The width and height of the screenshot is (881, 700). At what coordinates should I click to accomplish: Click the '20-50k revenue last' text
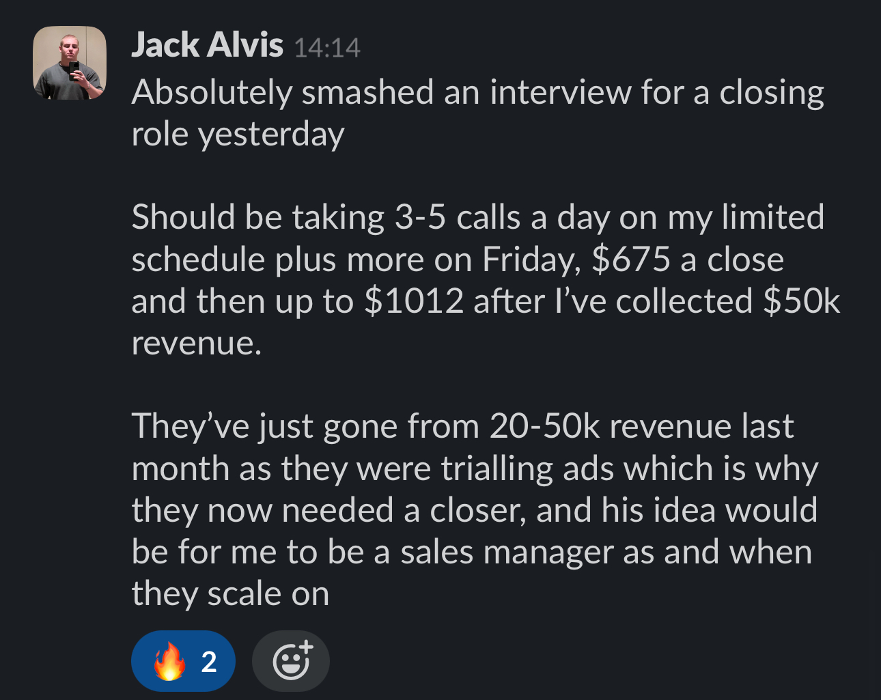point(641,426)
